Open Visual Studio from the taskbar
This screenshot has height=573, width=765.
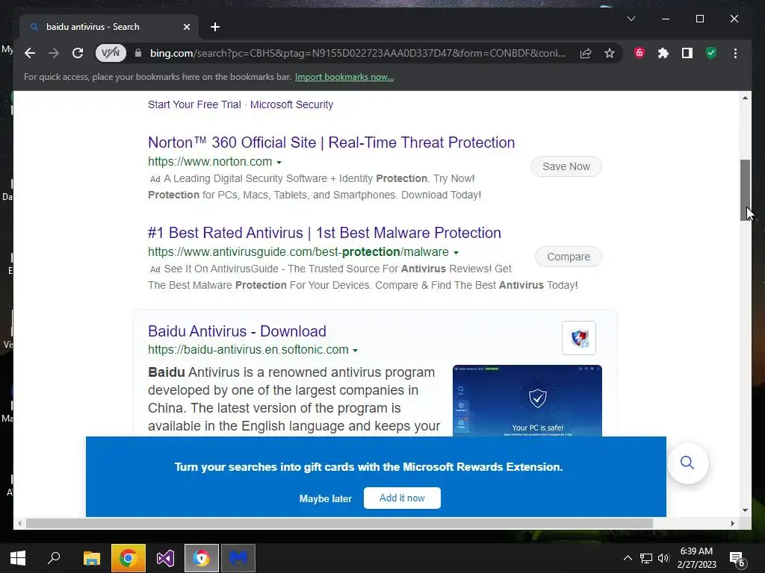[x=165, y=558]
